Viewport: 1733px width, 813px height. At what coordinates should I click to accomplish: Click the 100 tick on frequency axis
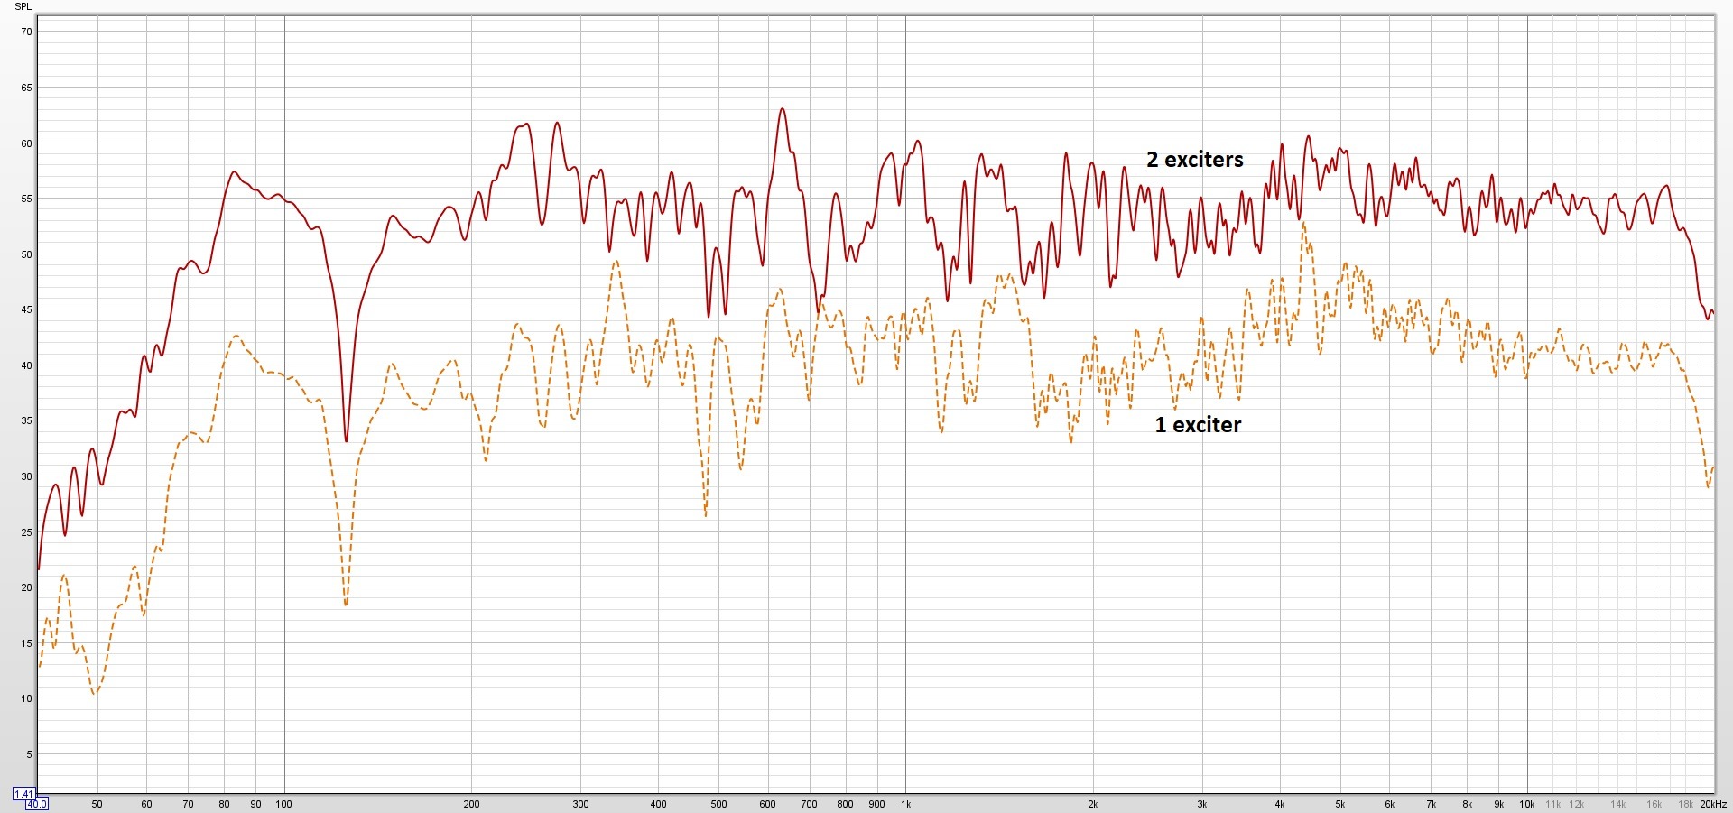pos(283,804)
